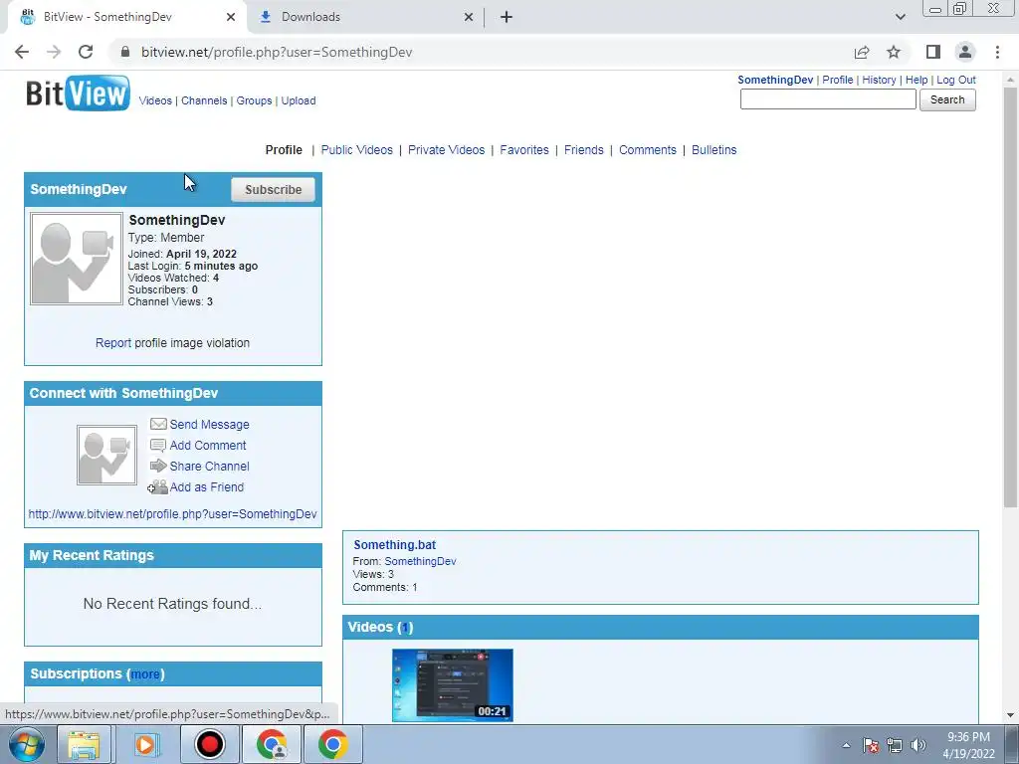Viewport: 1019px width, 764px height.
Task: Open Chrome three-dot menu
Action: tap(997, 52)
